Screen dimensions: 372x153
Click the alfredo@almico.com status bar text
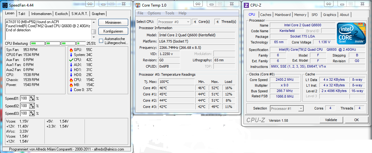(109, 149)
